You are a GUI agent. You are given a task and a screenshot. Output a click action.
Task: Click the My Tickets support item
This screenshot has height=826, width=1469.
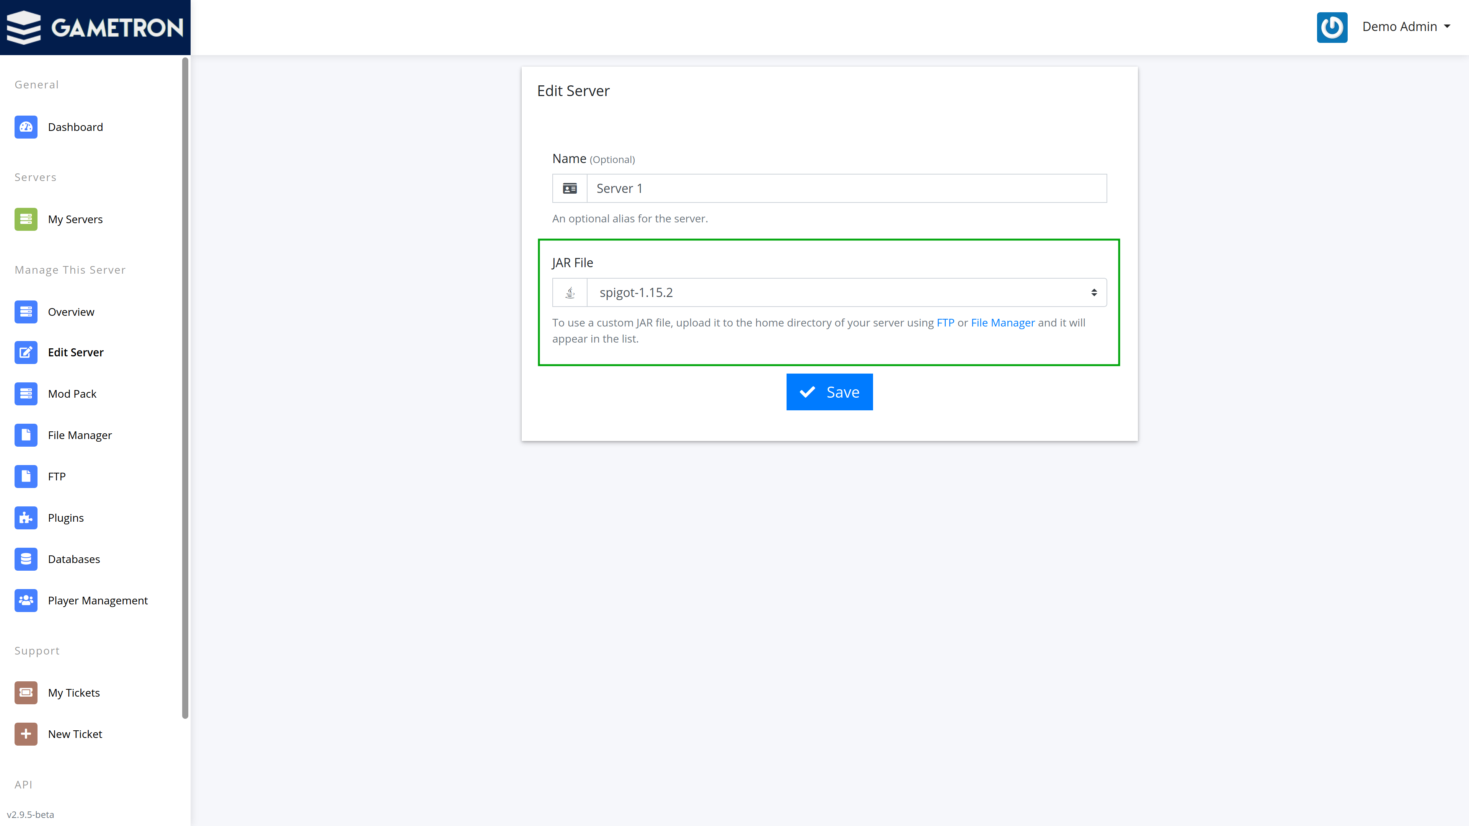tap(73, 693)
